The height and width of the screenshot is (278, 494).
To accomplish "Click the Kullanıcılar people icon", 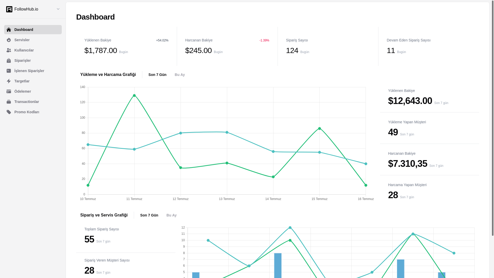I will coord(9,50).
